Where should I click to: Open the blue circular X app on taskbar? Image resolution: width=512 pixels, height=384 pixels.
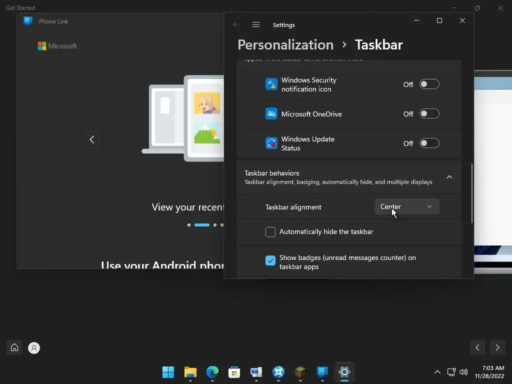tap(278, 372)
